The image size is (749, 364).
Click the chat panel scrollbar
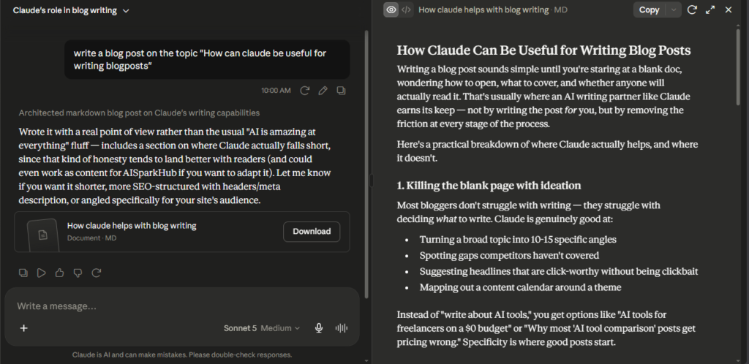[x=366, y=164]
